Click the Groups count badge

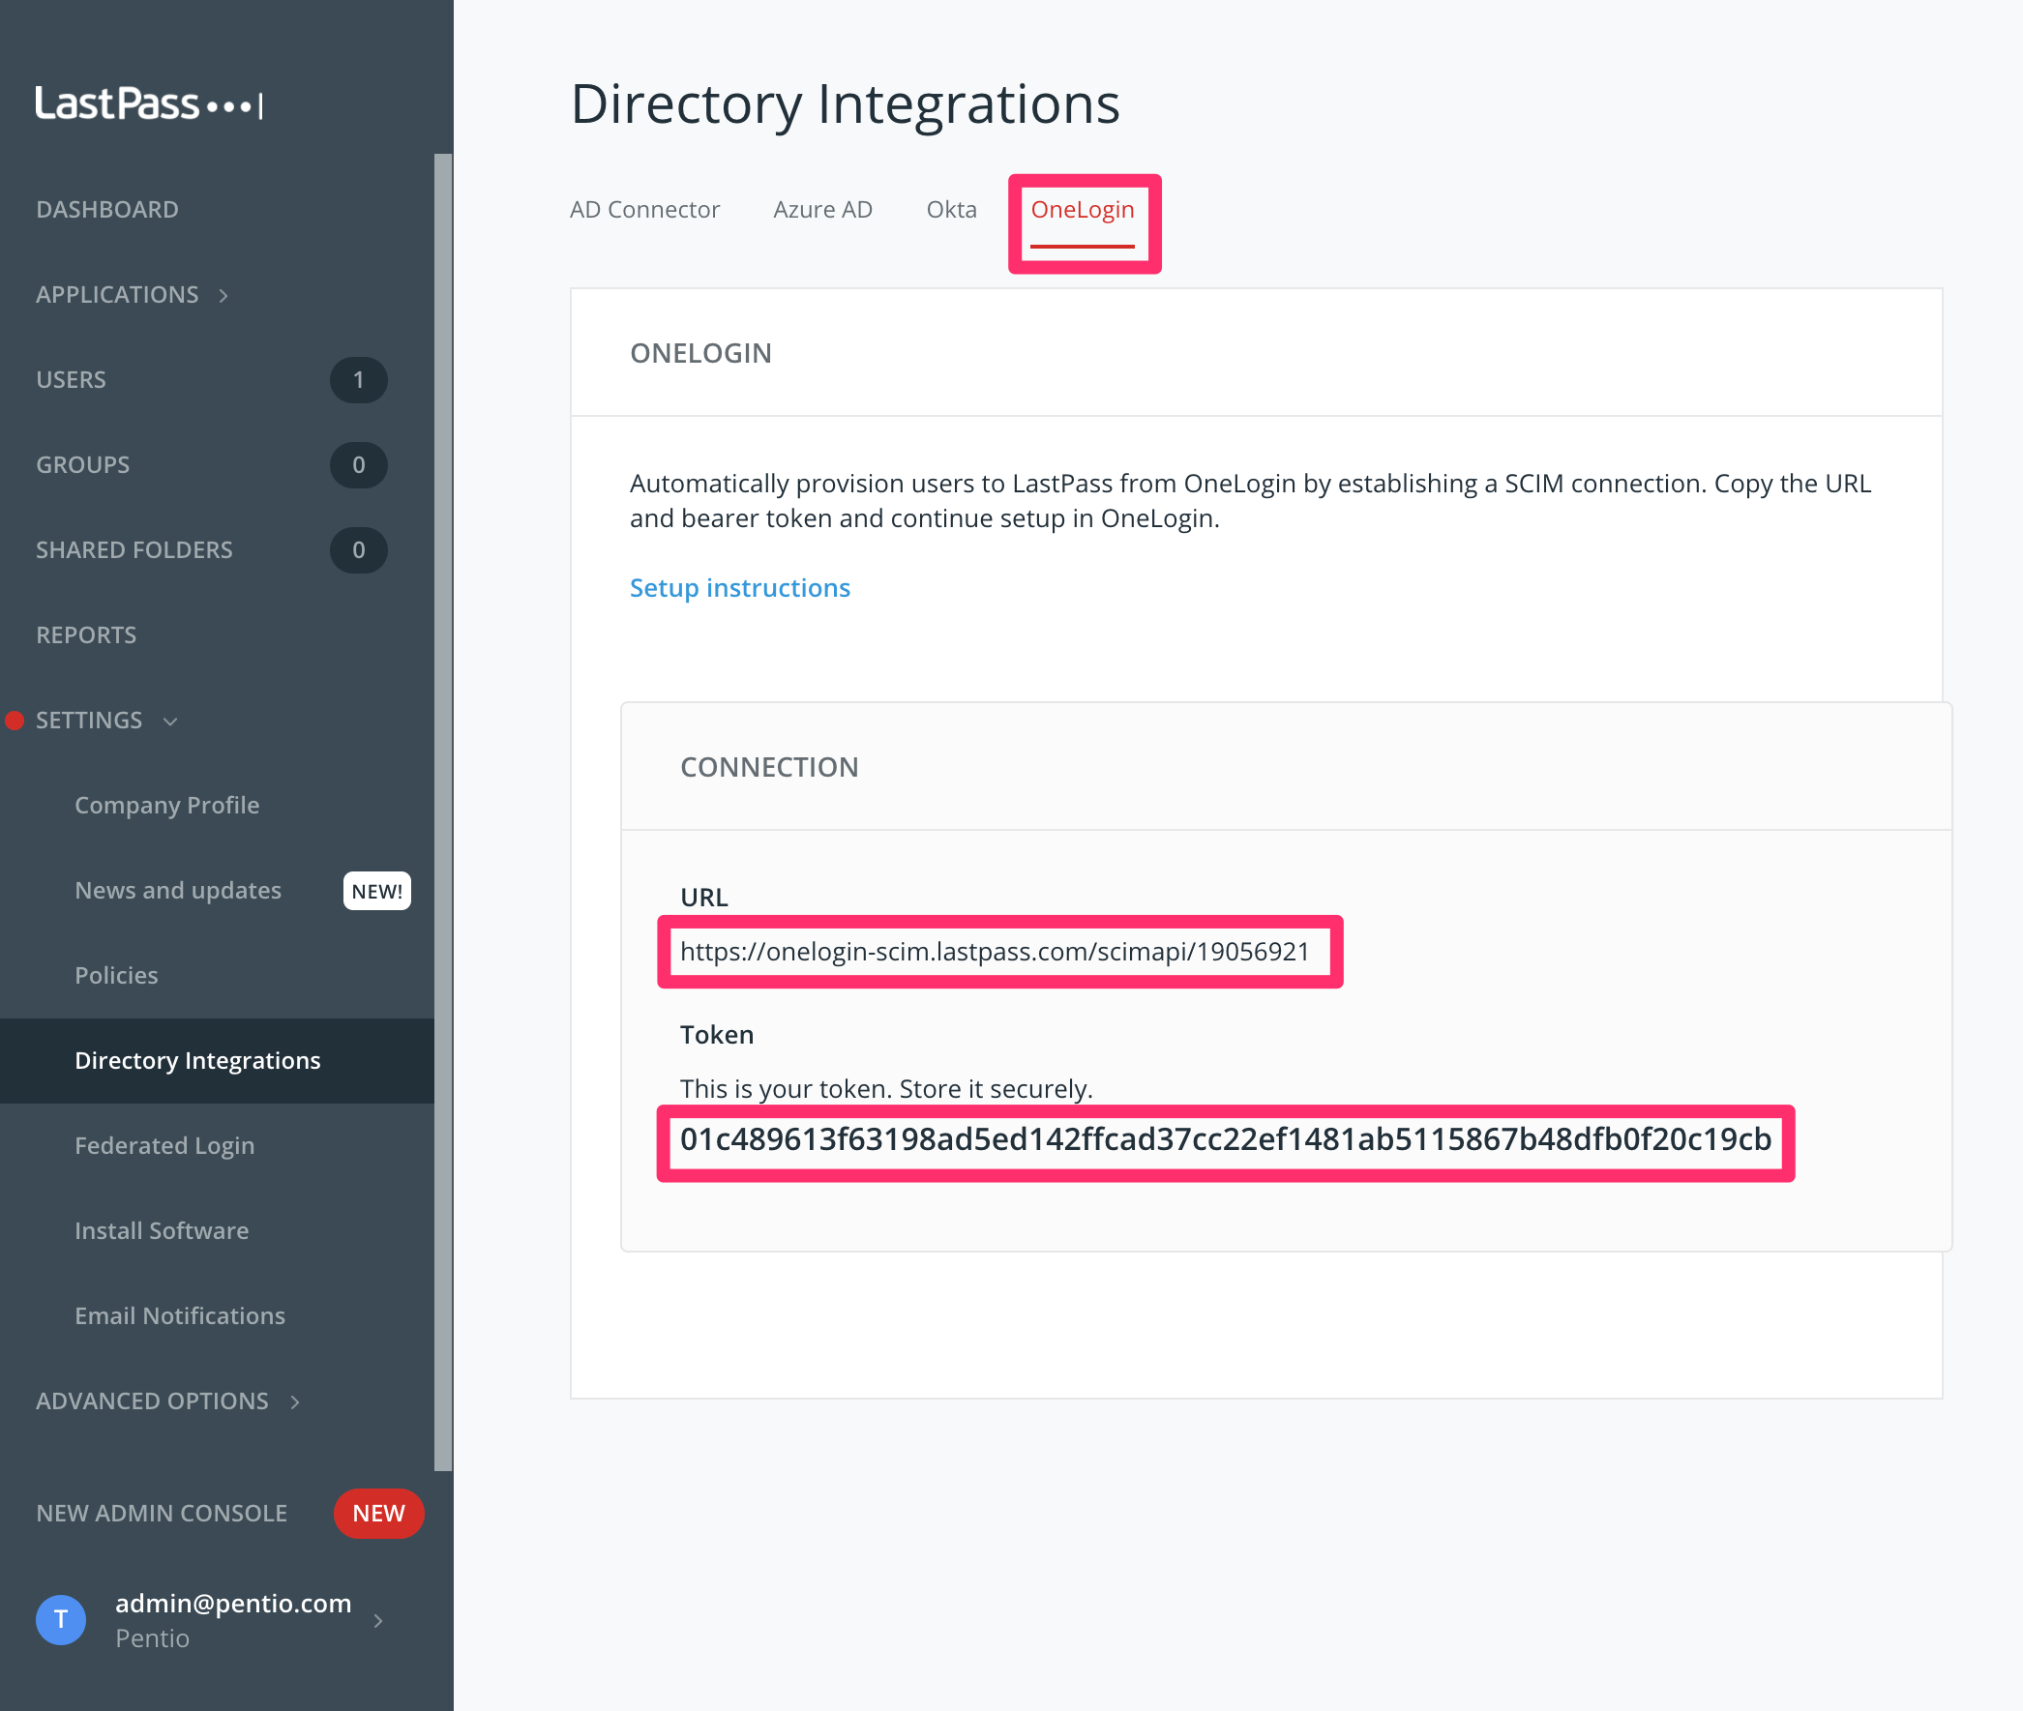[x=358, y=465]
